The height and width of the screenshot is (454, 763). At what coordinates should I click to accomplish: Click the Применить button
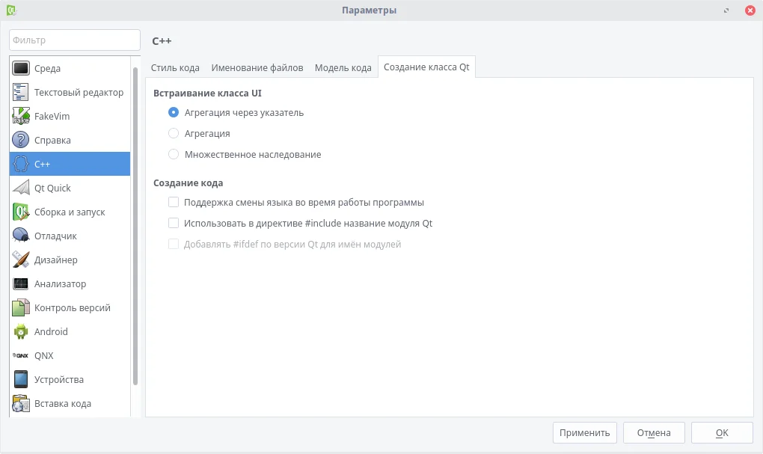[x=584, y=432]
